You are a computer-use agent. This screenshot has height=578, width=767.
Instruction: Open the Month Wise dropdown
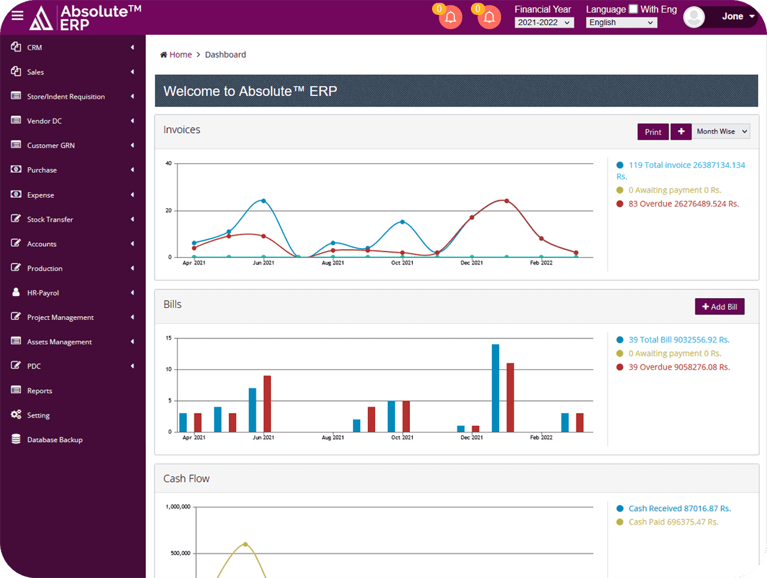click(721, 131)
